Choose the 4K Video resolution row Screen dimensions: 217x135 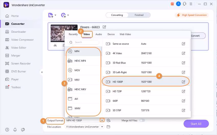pos(146,53)
